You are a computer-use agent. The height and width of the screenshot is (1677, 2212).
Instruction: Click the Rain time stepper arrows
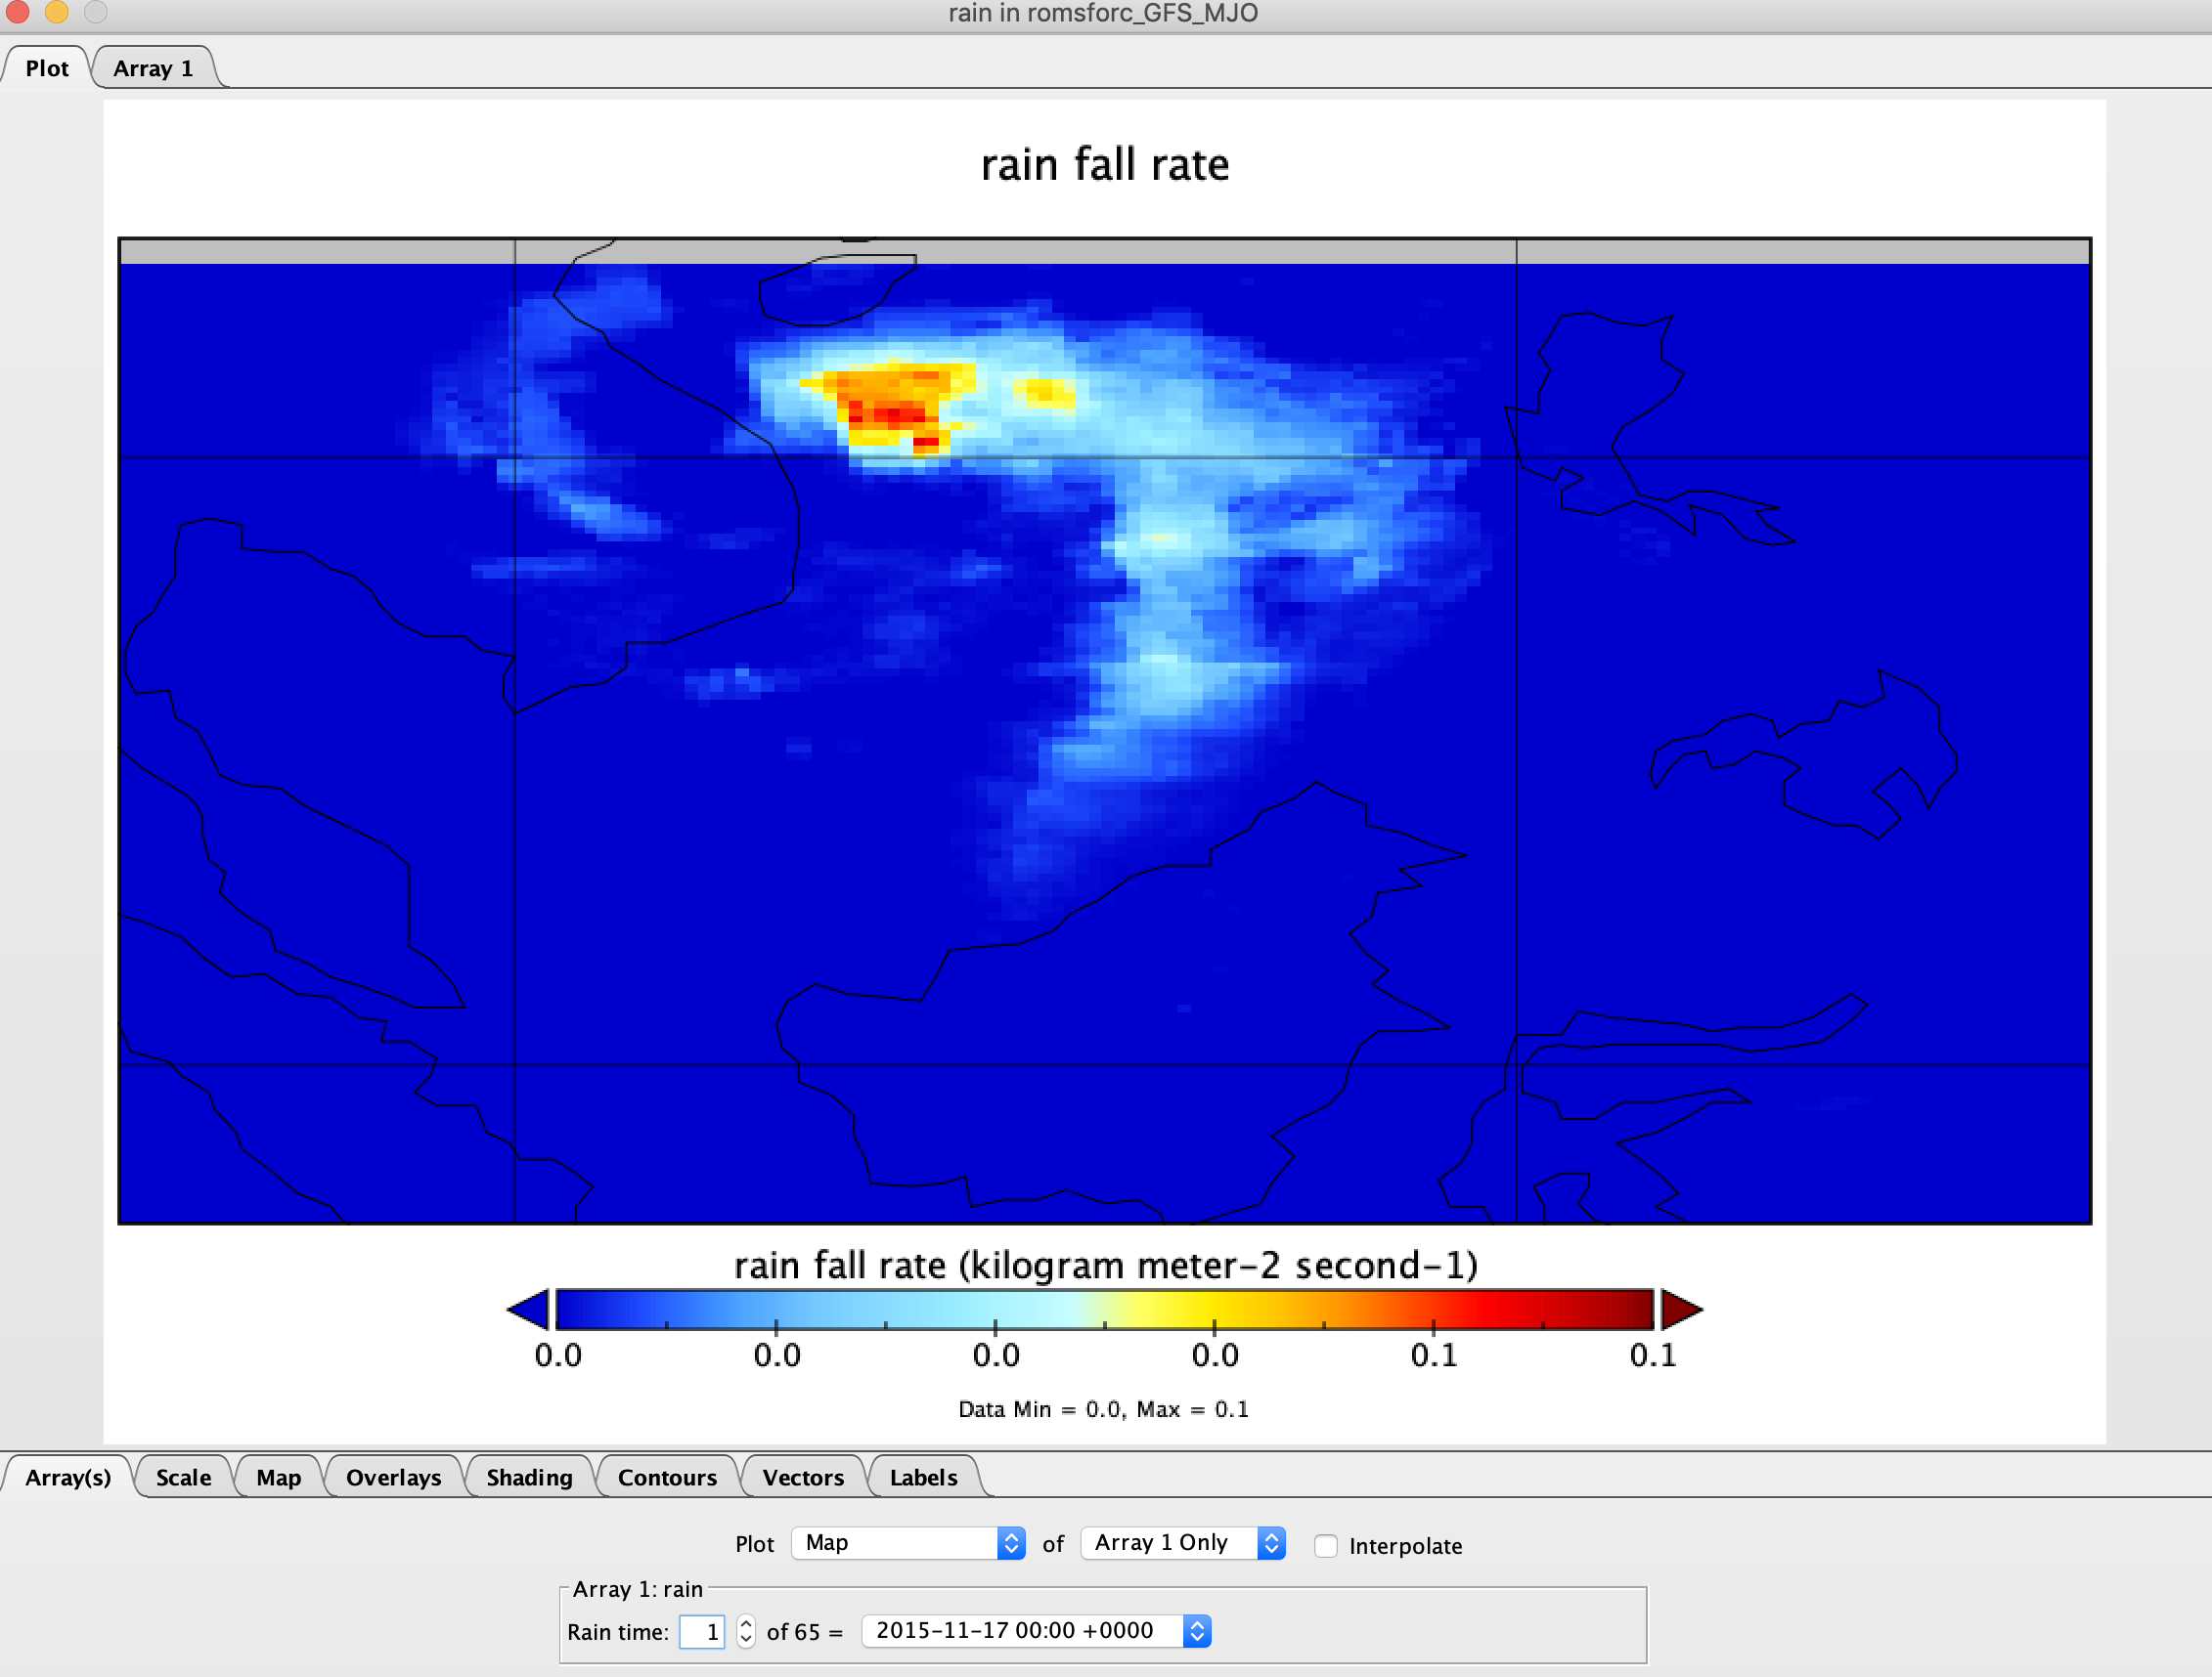coord(746,1631)
